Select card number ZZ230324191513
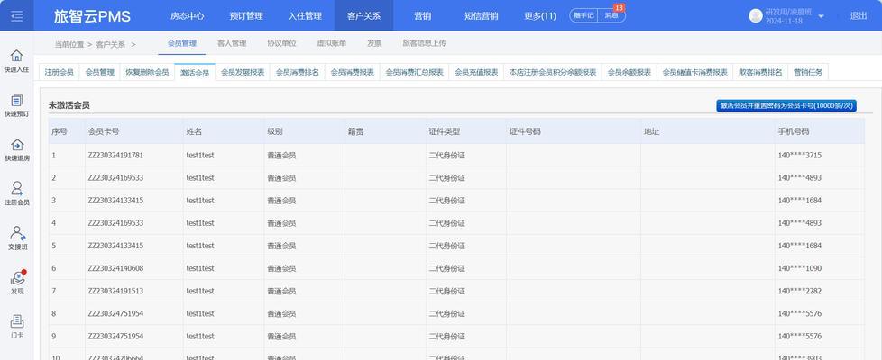The height and width of the screenshot is (360, 882). (115, 291)
